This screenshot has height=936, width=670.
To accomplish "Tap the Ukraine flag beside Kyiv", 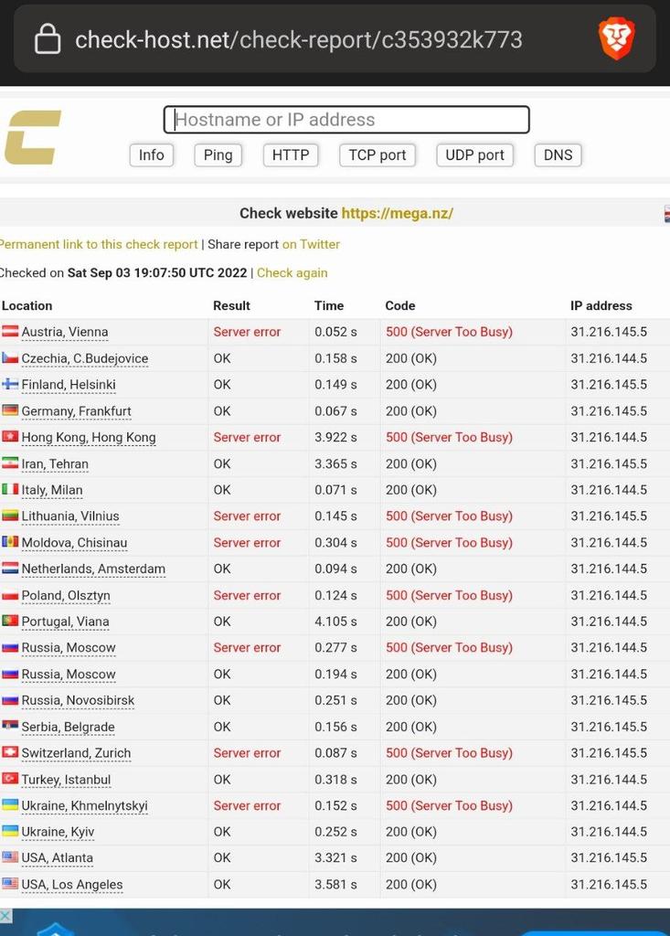I will click(10, 830).
